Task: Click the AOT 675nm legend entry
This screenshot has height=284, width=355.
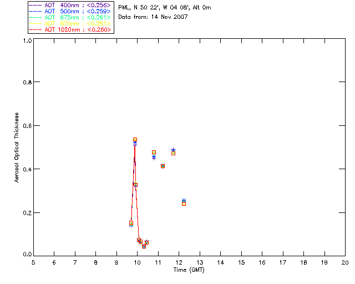Action: [x=70, y=17]
